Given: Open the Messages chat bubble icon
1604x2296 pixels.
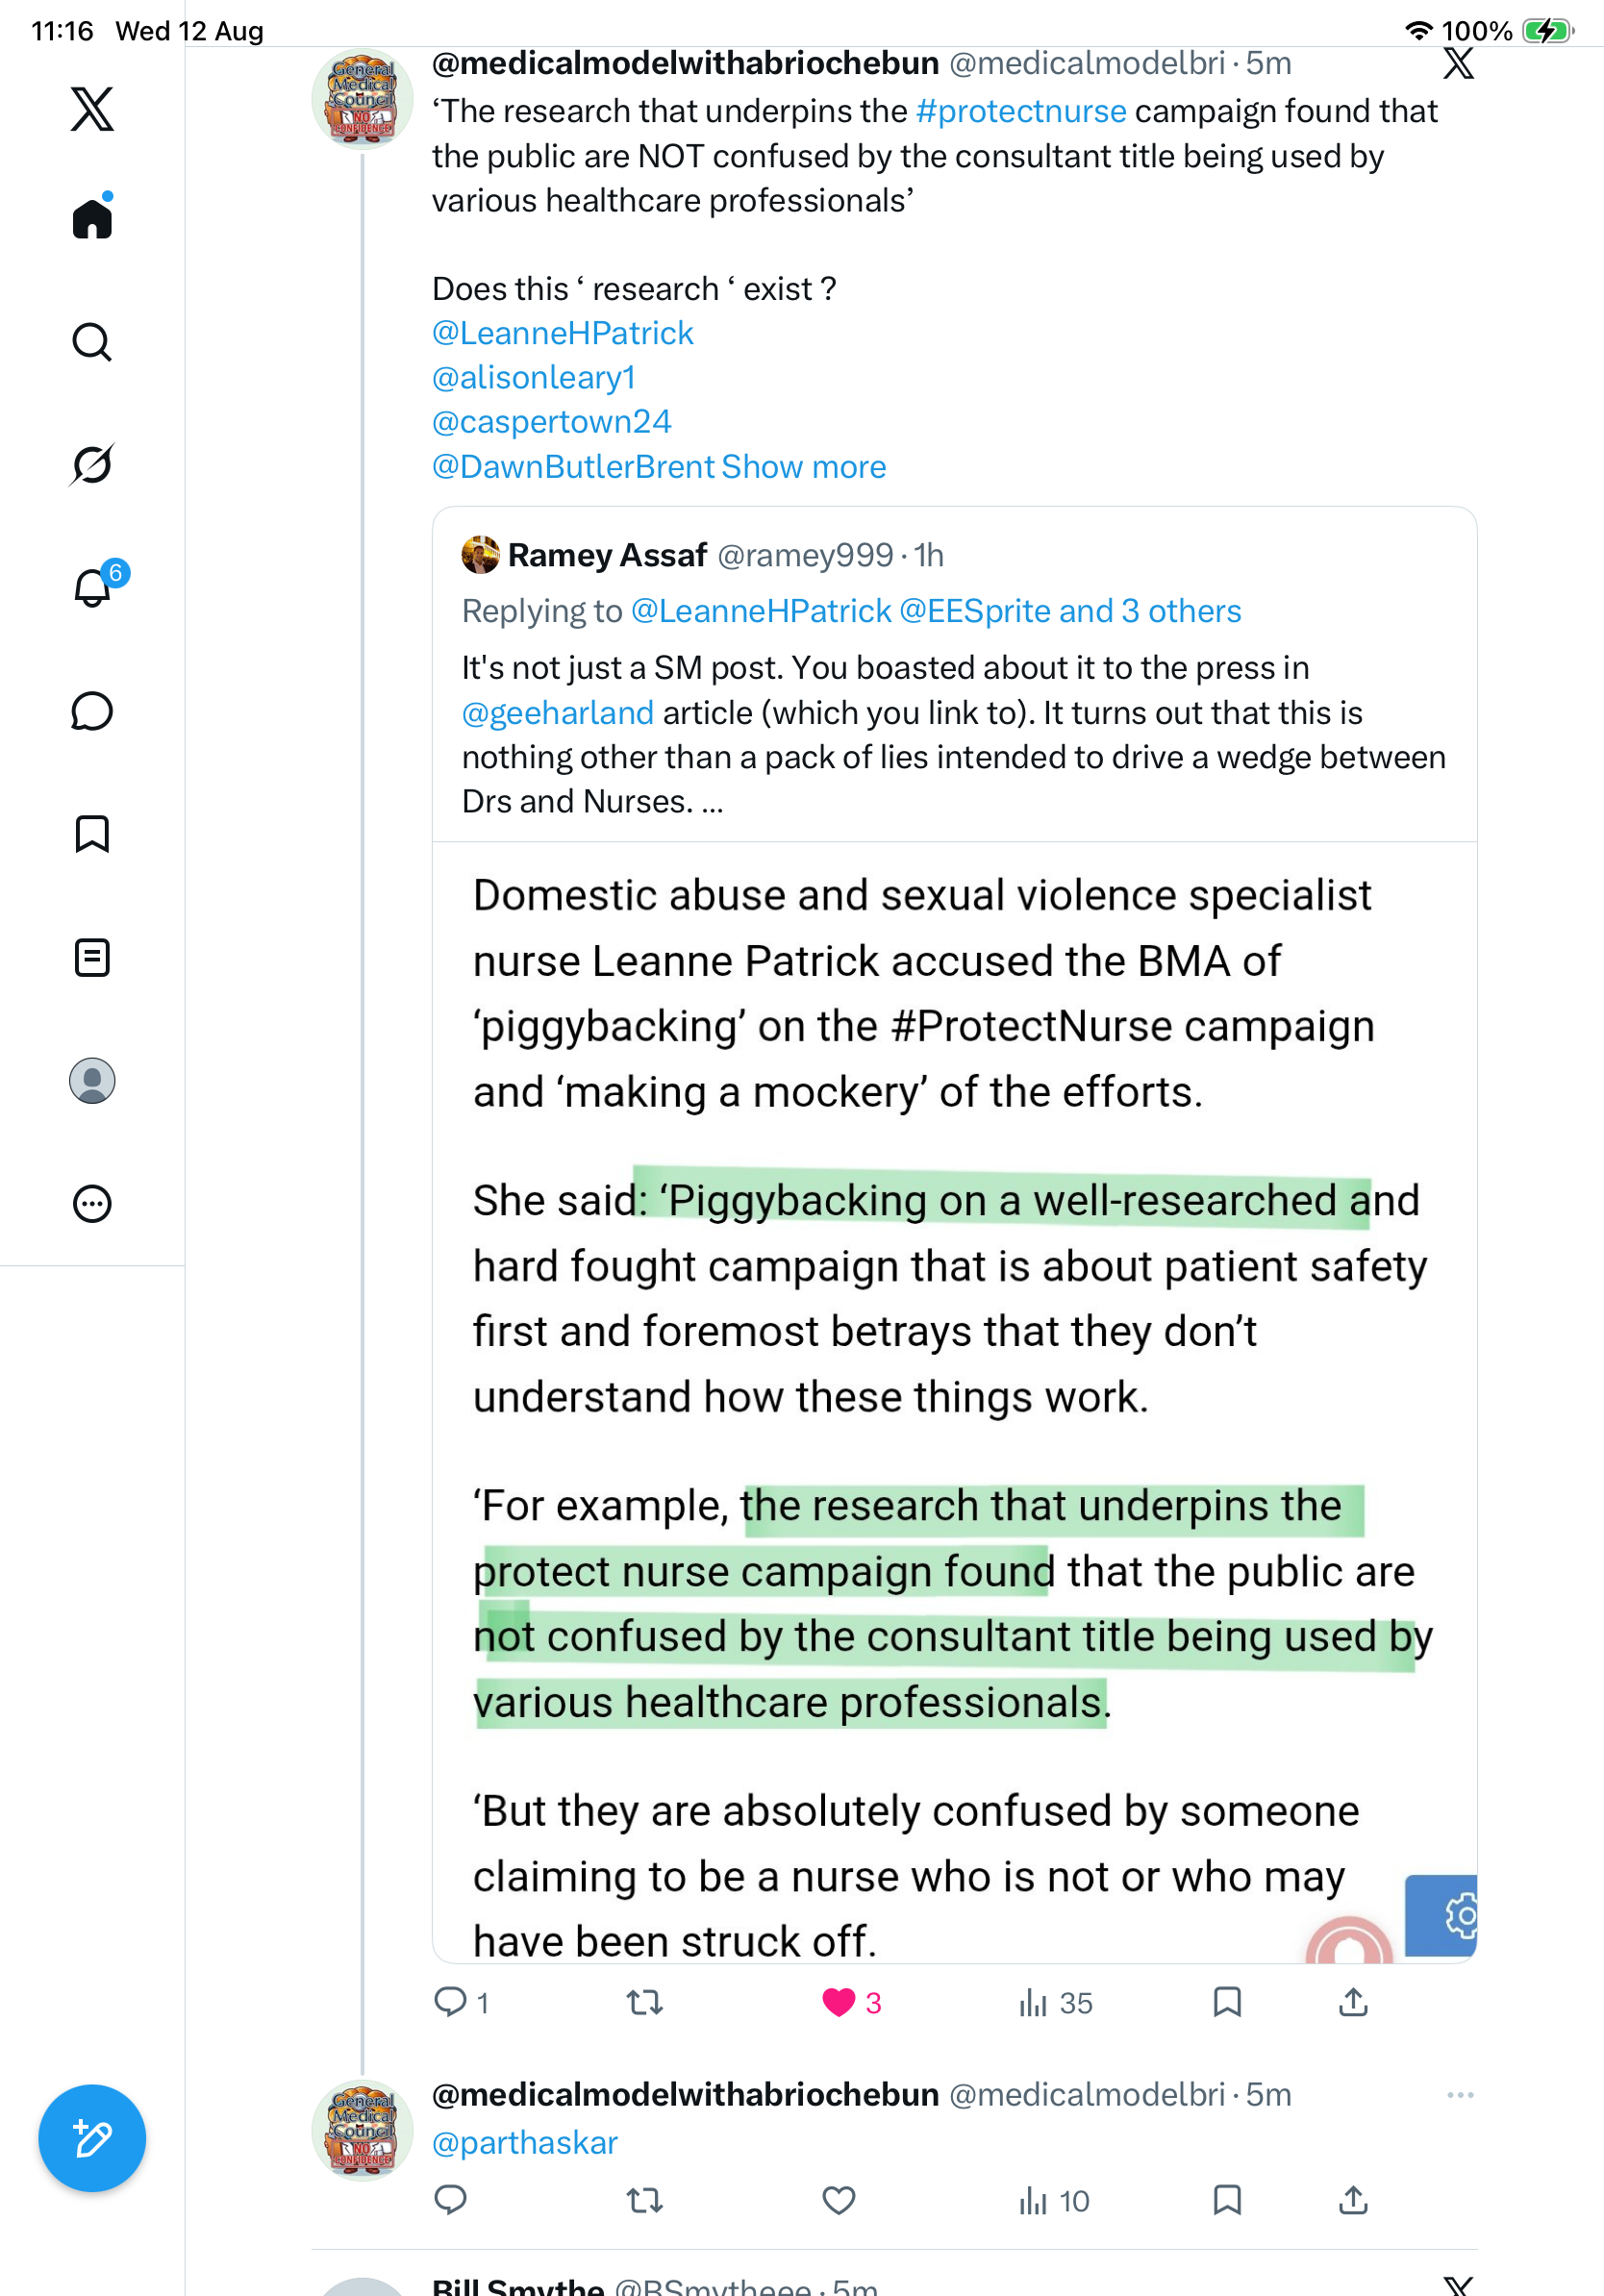Looking at the screenshot, I should (92, 711).
